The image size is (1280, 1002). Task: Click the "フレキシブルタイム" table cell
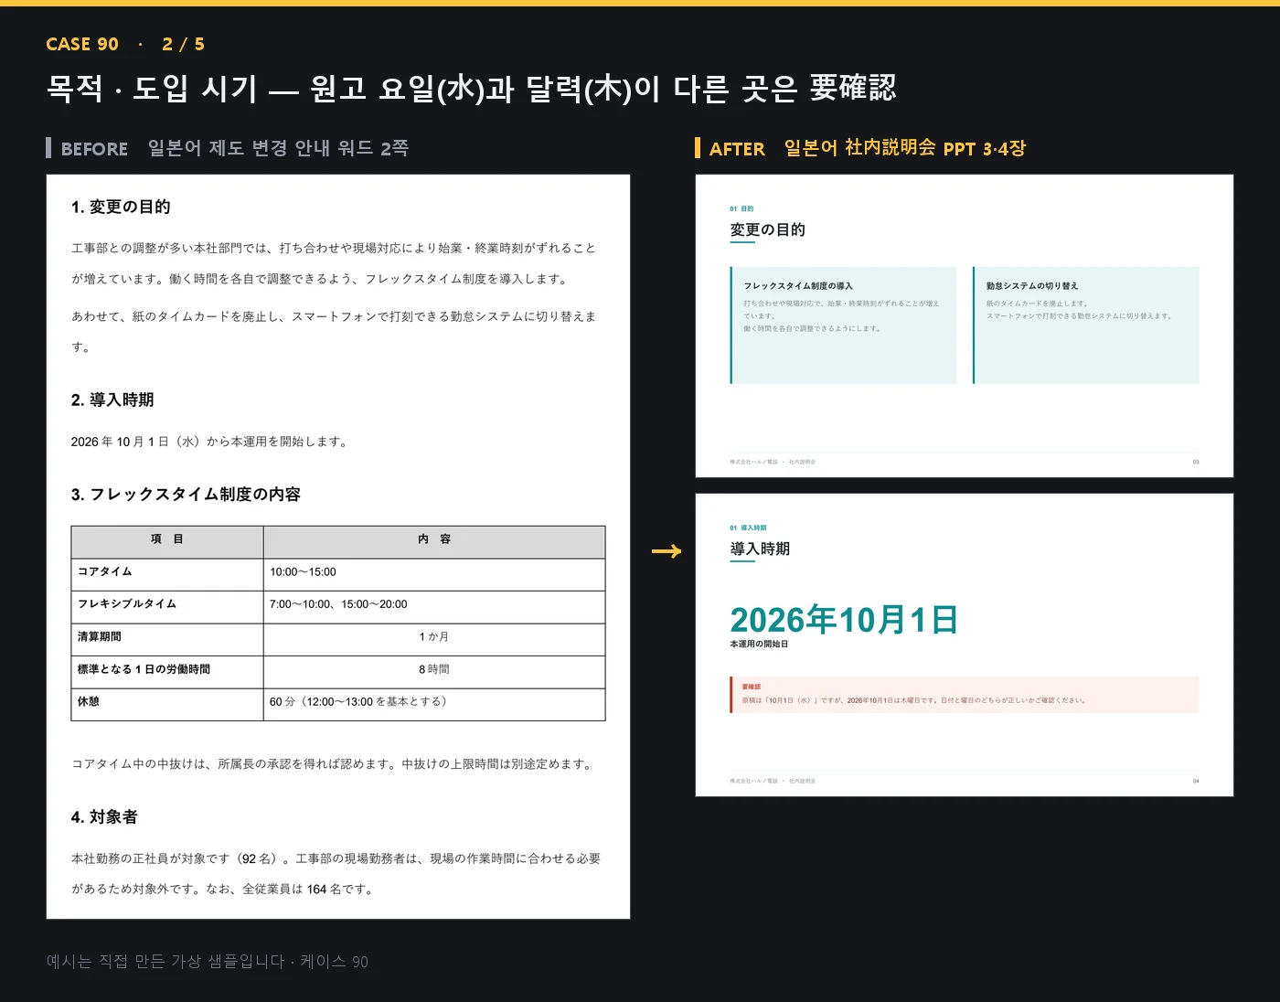pyautogui.click(x=167, y=607)
